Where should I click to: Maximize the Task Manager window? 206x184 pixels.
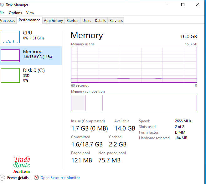[183, 5]
